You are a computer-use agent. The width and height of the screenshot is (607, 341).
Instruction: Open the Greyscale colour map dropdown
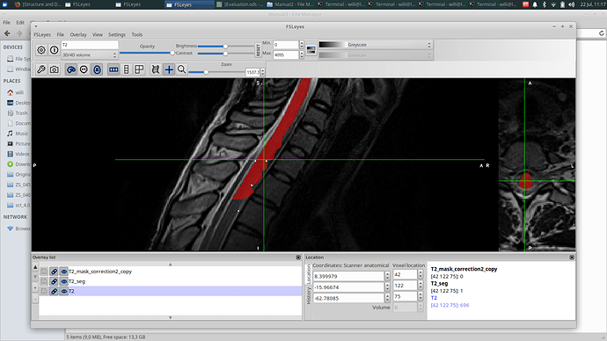375,45
